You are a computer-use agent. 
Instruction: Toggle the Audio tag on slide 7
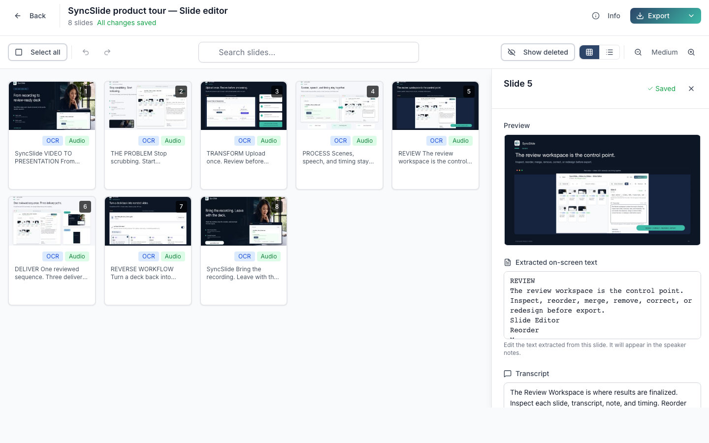[x=173, y=256]
